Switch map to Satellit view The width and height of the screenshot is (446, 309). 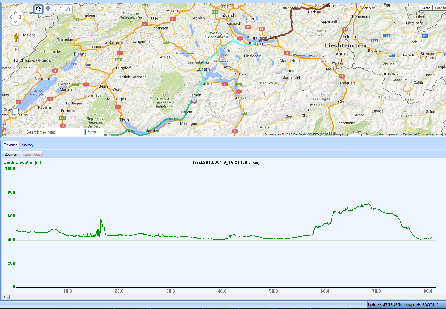[440, 8]
